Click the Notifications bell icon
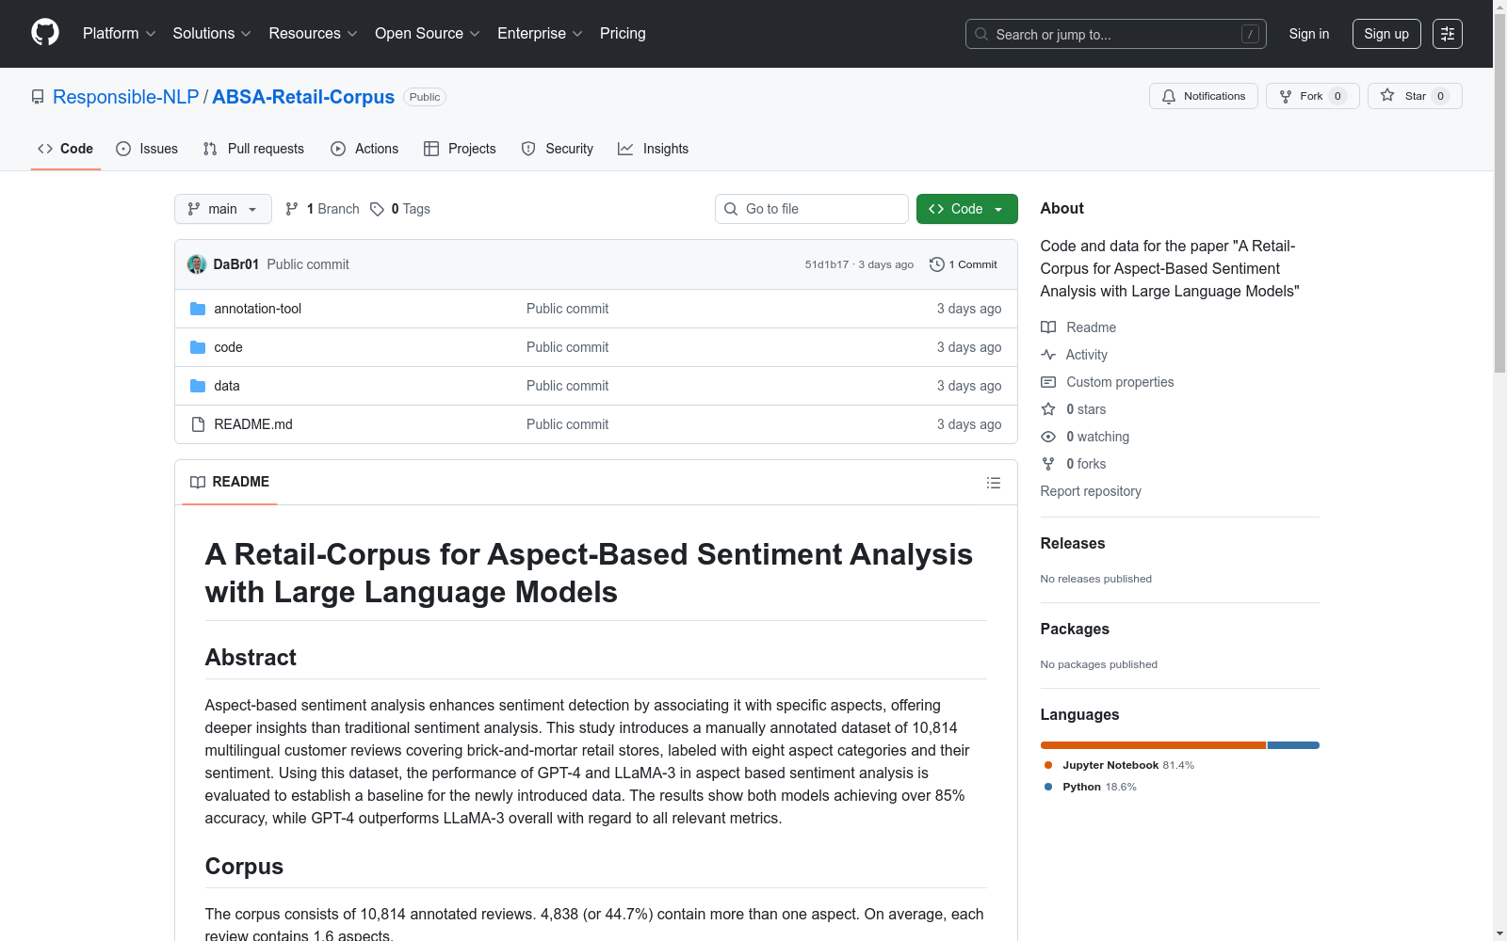The width and height of the screenshot is (1507, 941). [x=1168, y=96]
